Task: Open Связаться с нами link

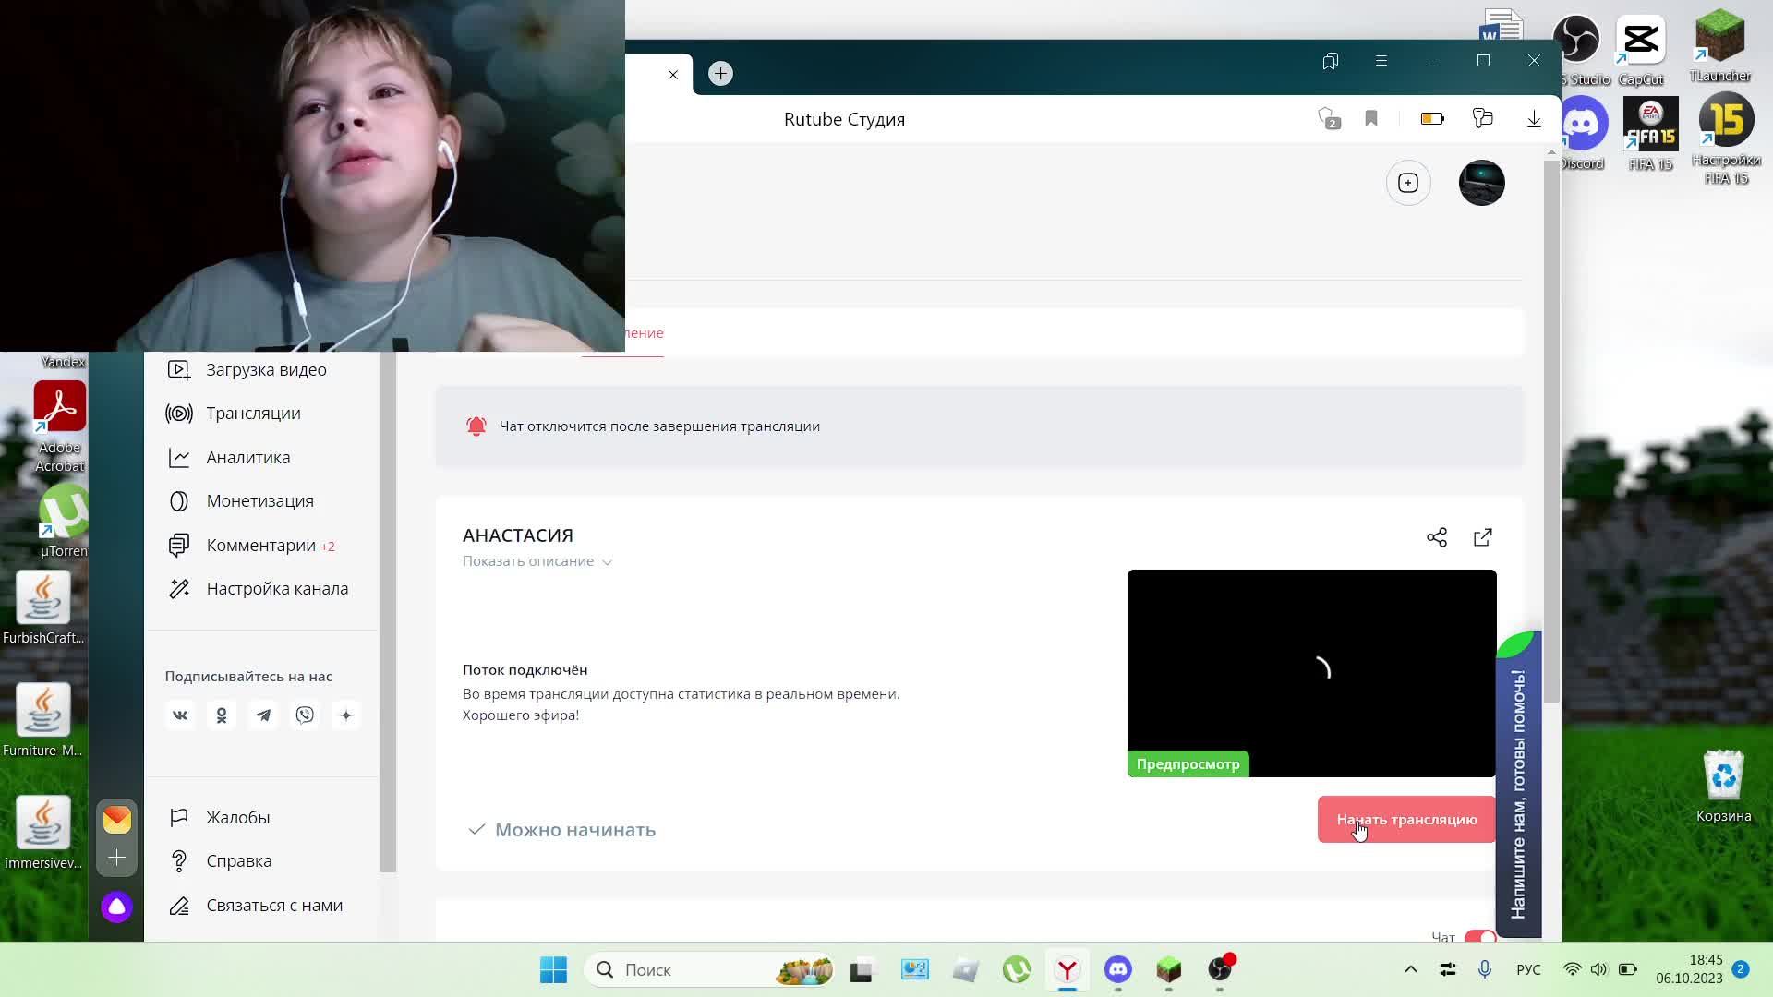Action: point(274,906)
